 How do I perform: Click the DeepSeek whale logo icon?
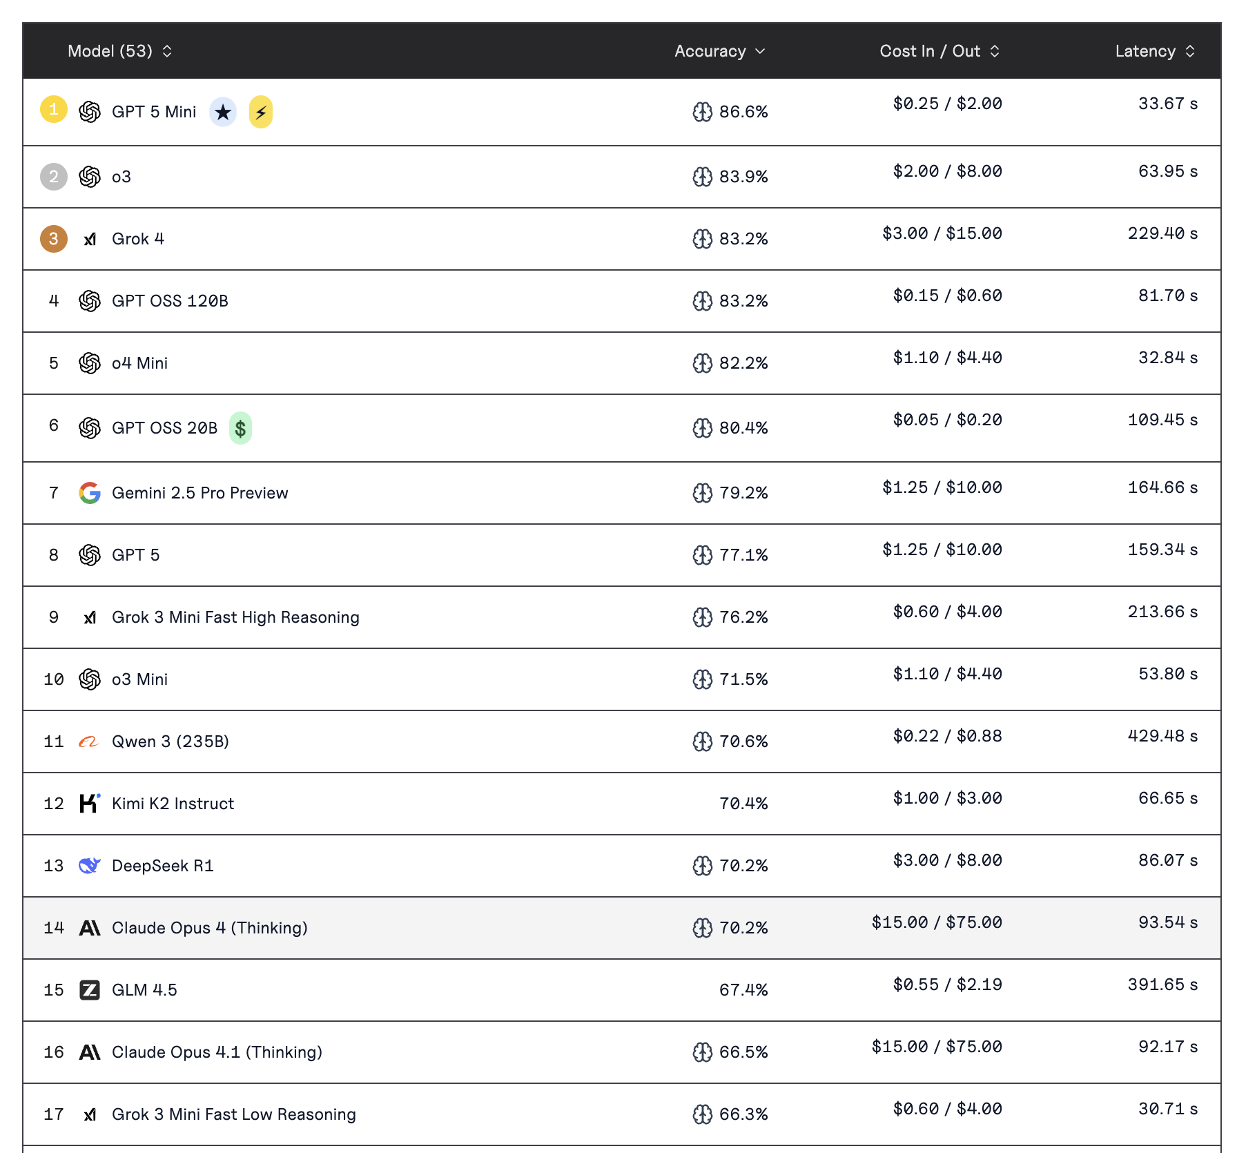pyautogui.click(x=90, y=866)
